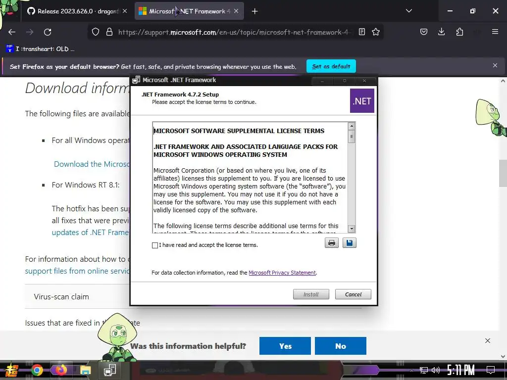Click page scrollbar up arrow
The image size is (507, 380).
point(503,81)
